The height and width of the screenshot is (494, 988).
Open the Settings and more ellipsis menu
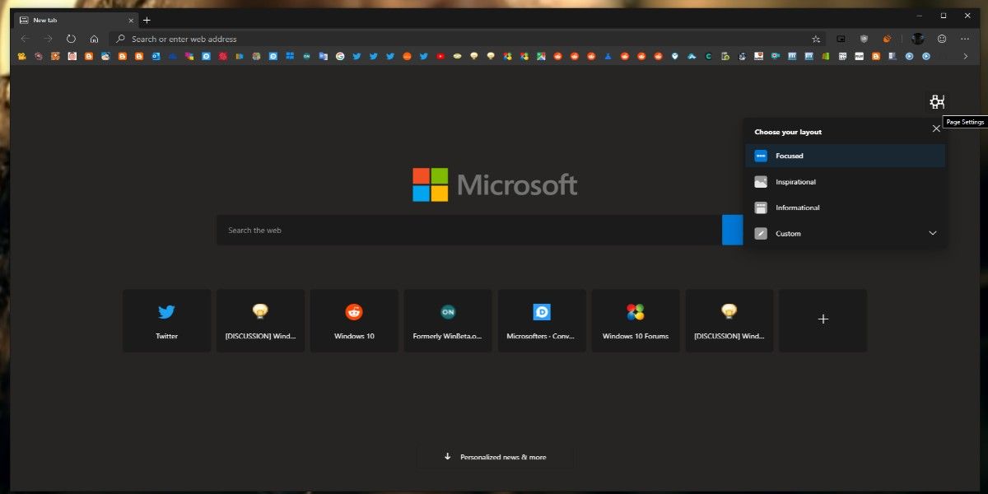coord(965,39)
